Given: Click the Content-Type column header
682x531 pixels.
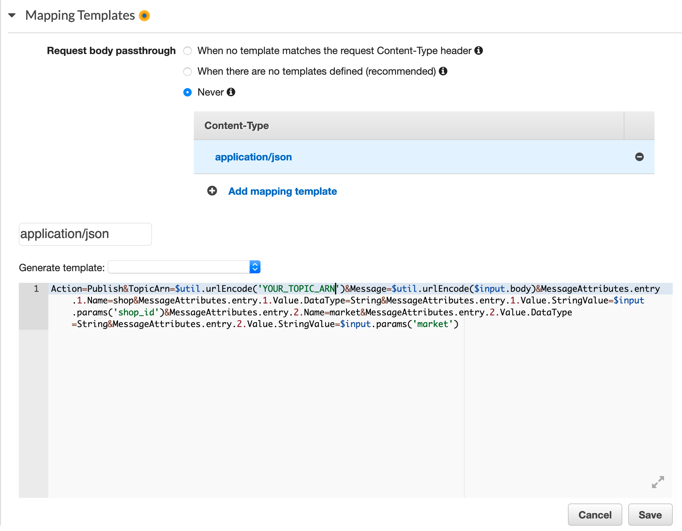Looking at the screenshot, I should 236,125.
